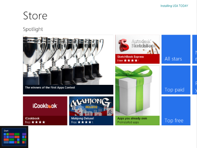Open the iCookbook app tile
The width and height of the screenshot is (197, 148).
coord(45,111)
